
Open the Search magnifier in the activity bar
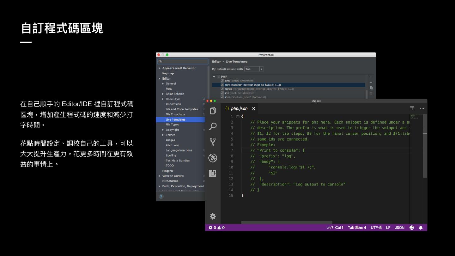pos(213,126)
